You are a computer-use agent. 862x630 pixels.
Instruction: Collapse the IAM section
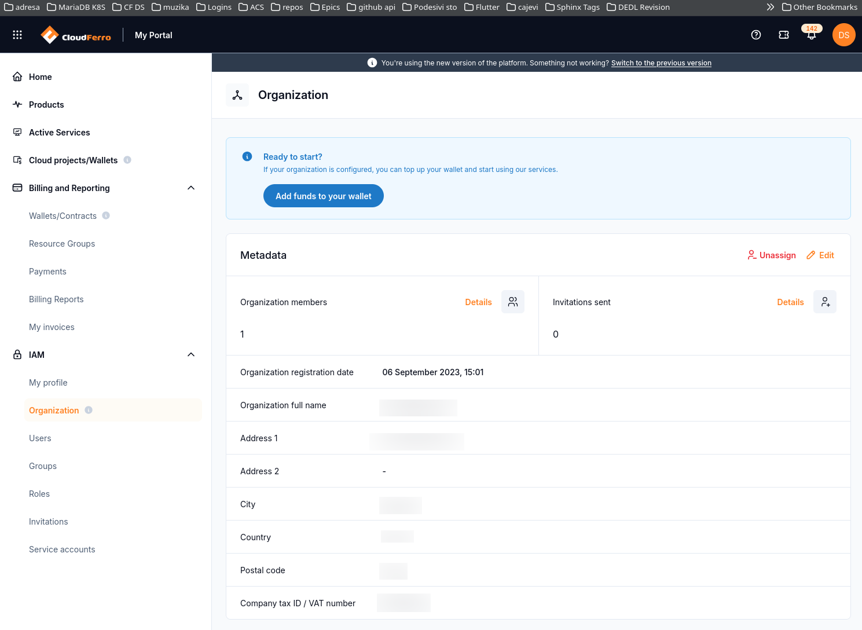pyautogui.click(x=191, y=354)
